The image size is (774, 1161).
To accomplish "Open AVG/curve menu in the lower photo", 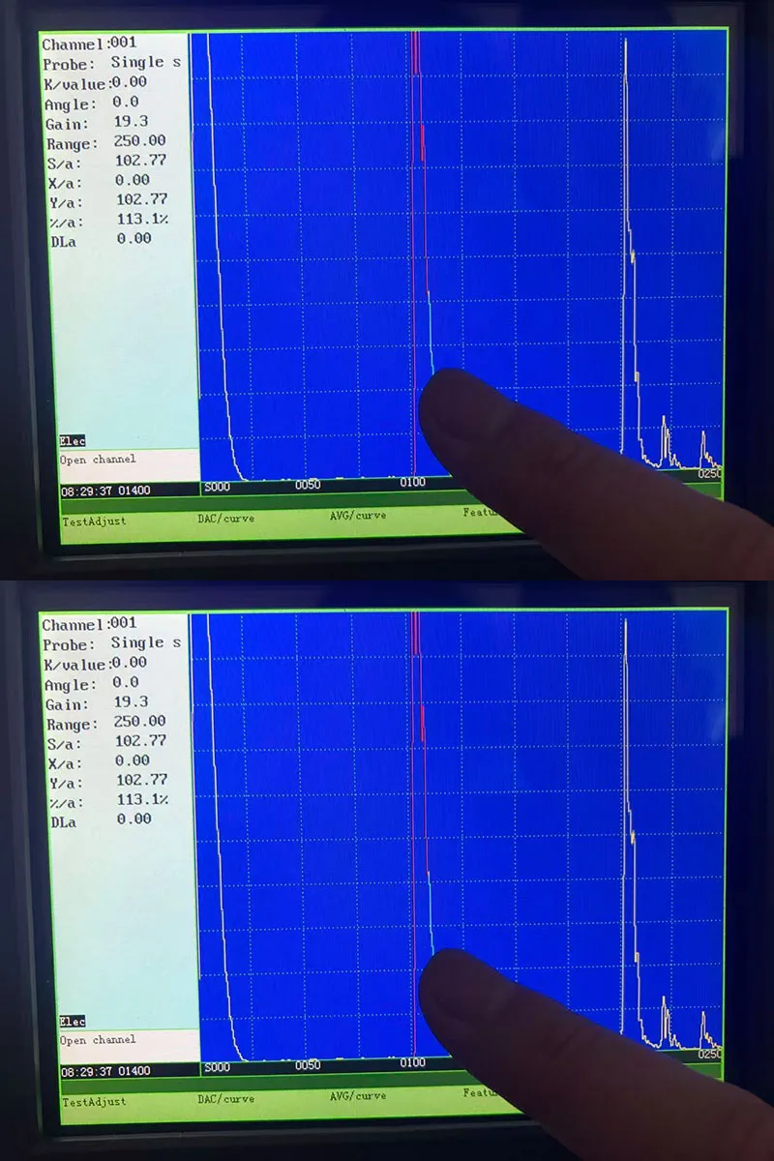I will pyautogui.click(x=357, y=1095).
